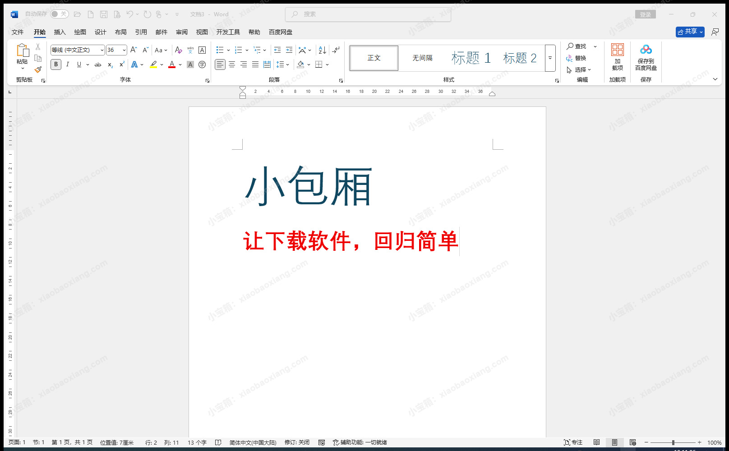Screen dimensions: 729x451
Task: Open the font name dropdown
Action: tap(102, 50)
